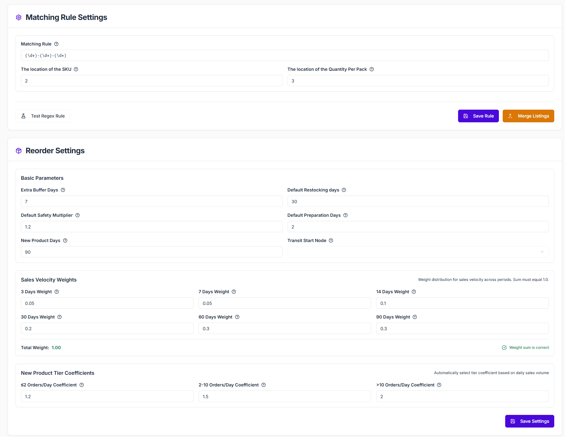The image size is (565, 437).
Task: Click the green checkmark beside Weight sum is correct
Action: click(504, 347)
